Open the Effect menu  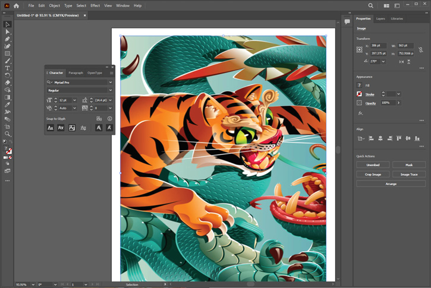tap(95, 5)
